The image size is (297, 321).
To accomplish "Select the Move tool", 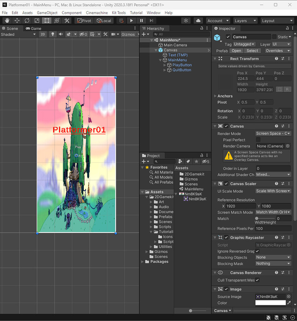I will coord(17,20).
